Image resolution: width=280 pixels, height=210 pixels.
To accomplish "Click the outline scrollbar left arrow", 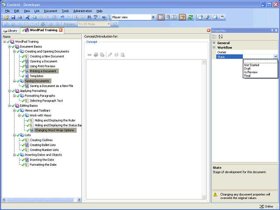I will tap(4, 200).
